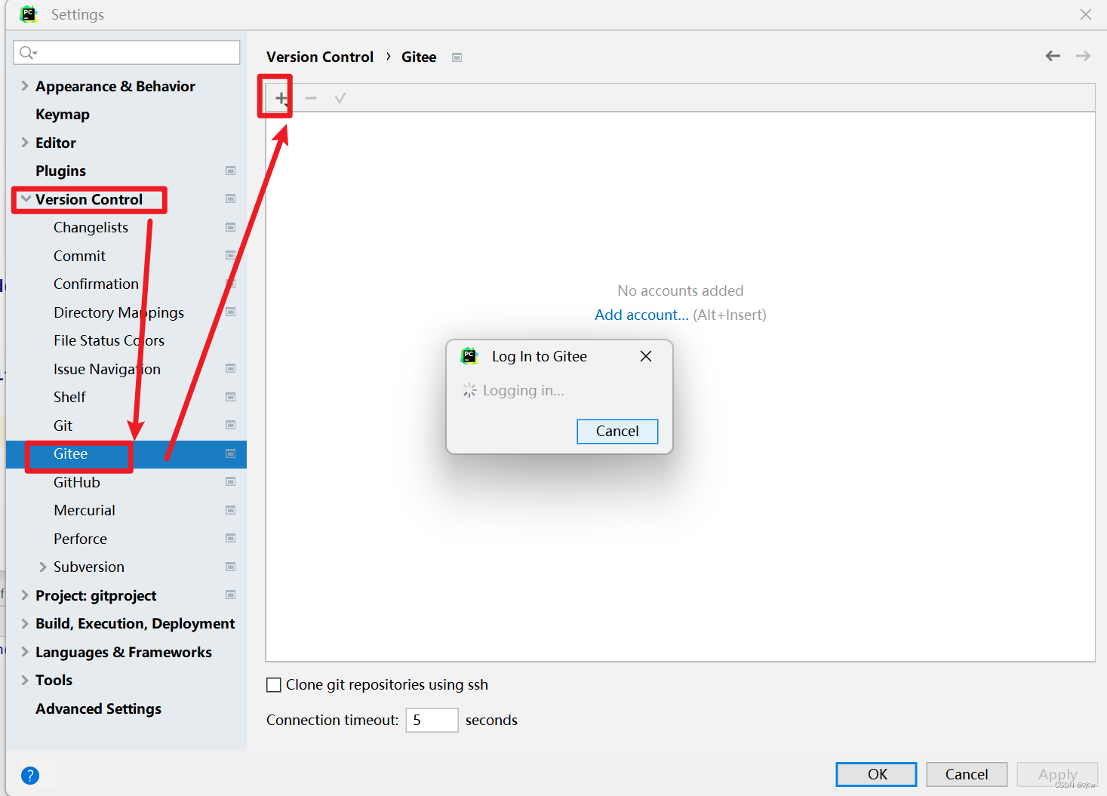Select the Gitee settings item
The width and height of the screenshot is (1107, 796).
(x=70, y=453)
